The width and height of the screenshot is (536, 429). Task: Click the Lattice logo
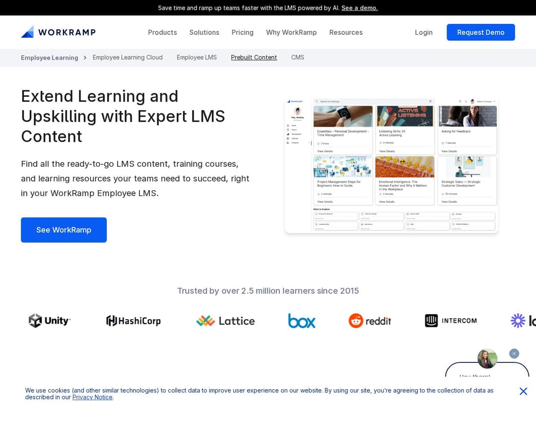(x=225, y=321)
